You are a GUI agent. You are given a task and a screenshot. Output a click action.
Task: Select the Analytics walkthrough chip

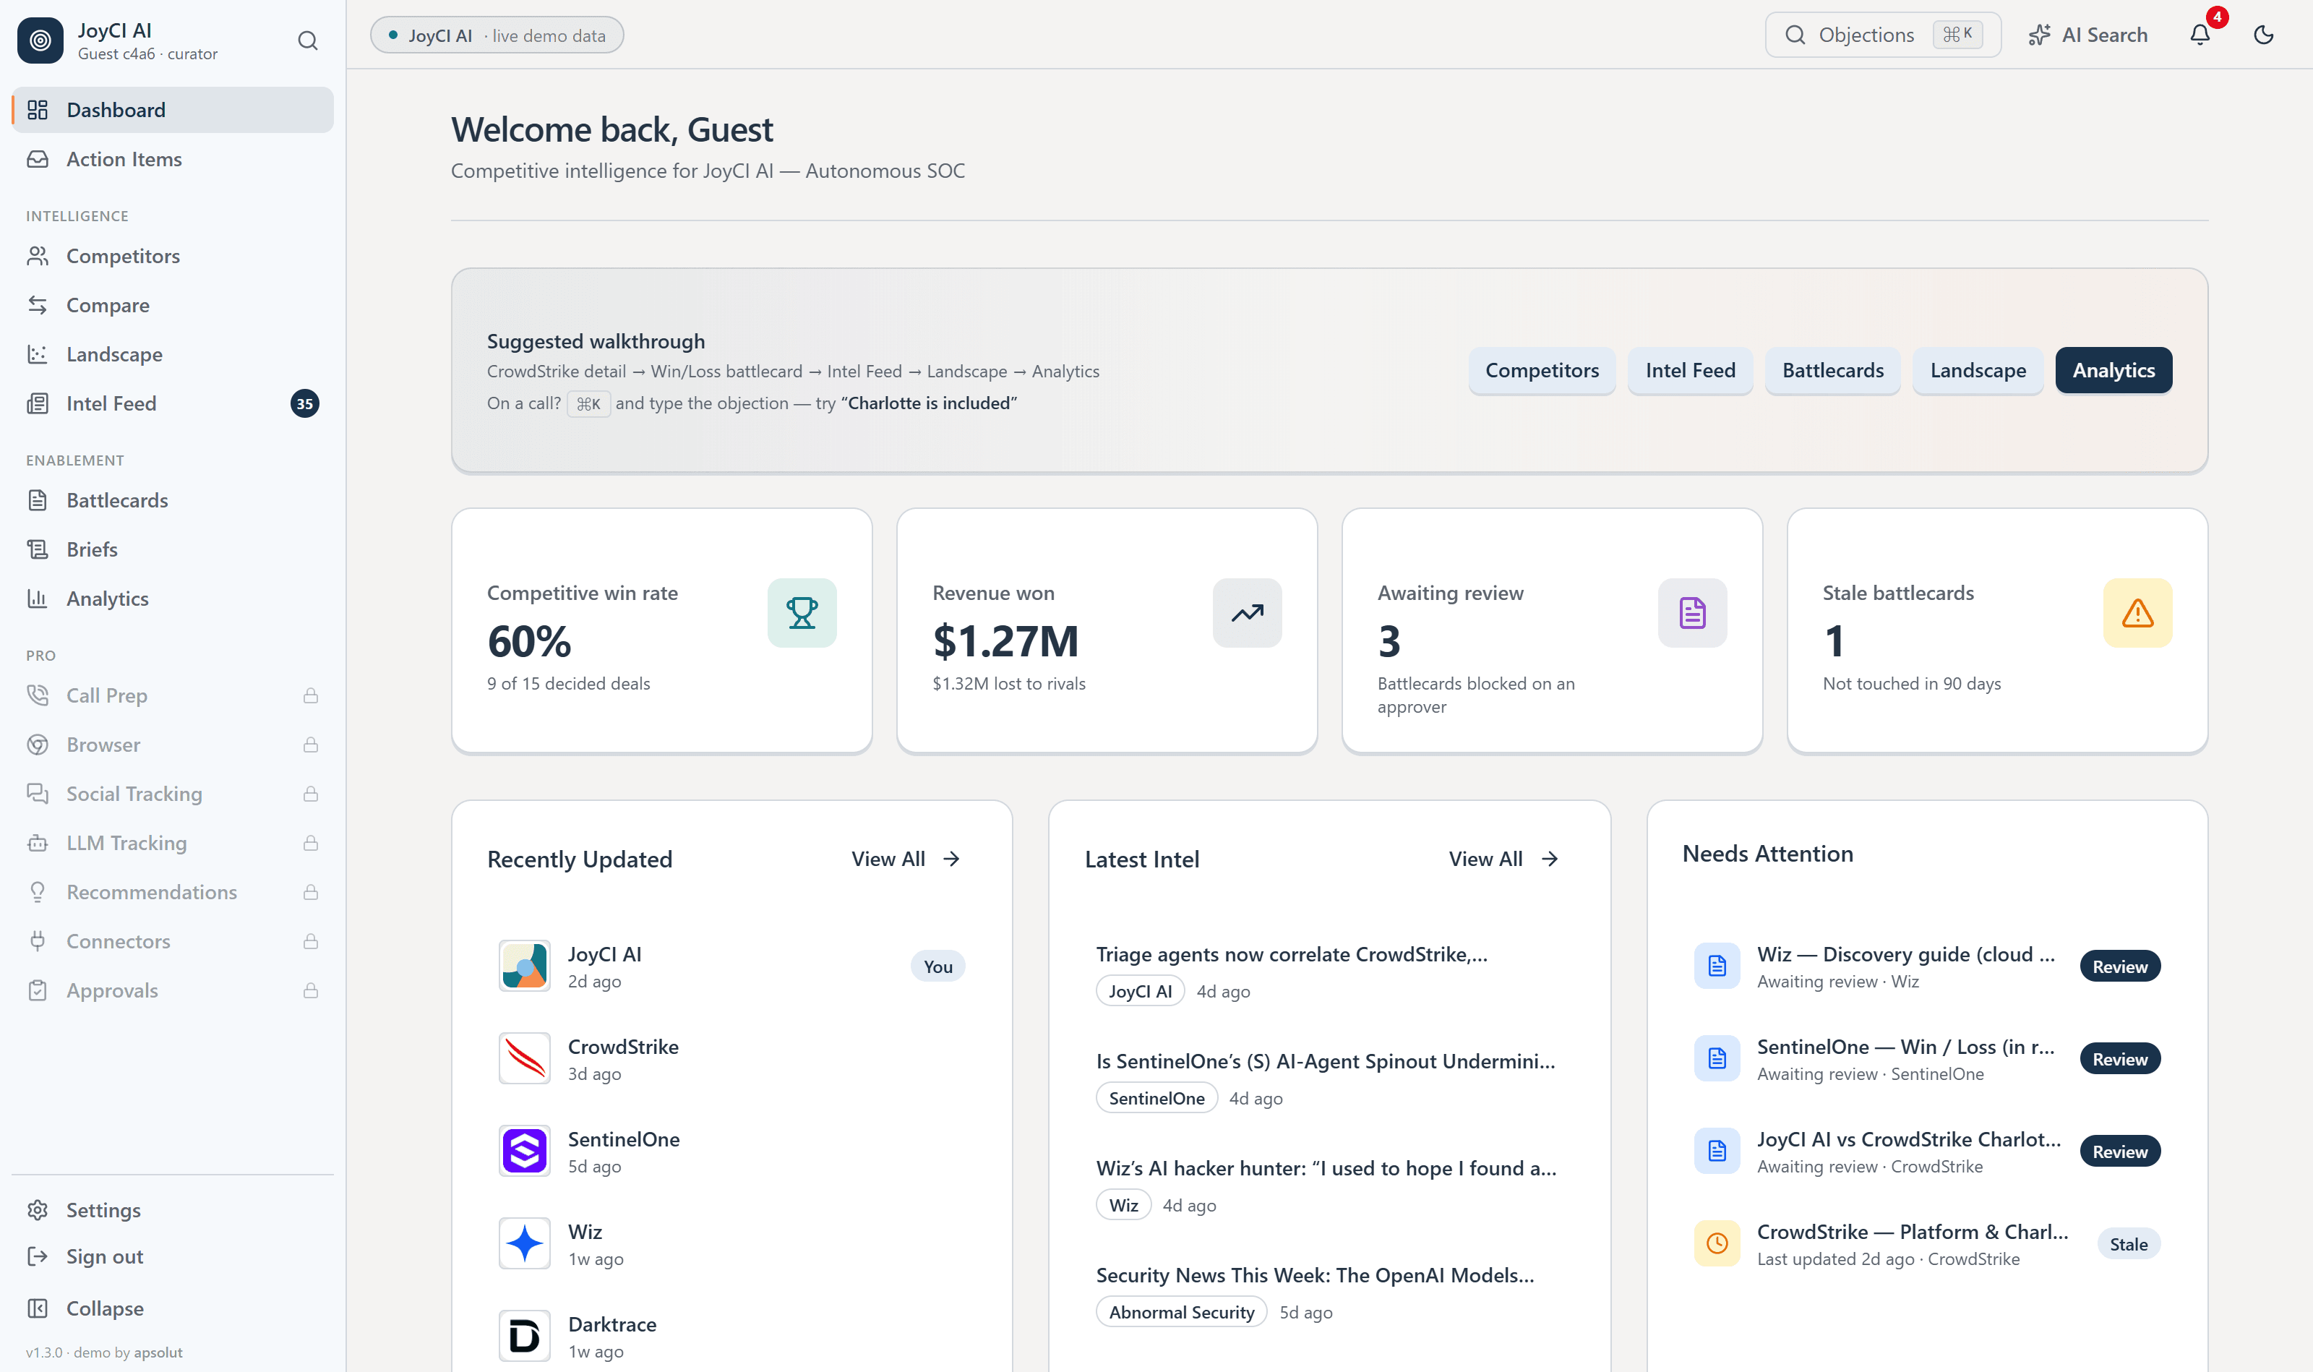pyautogui.click(x=2114, y=370)
